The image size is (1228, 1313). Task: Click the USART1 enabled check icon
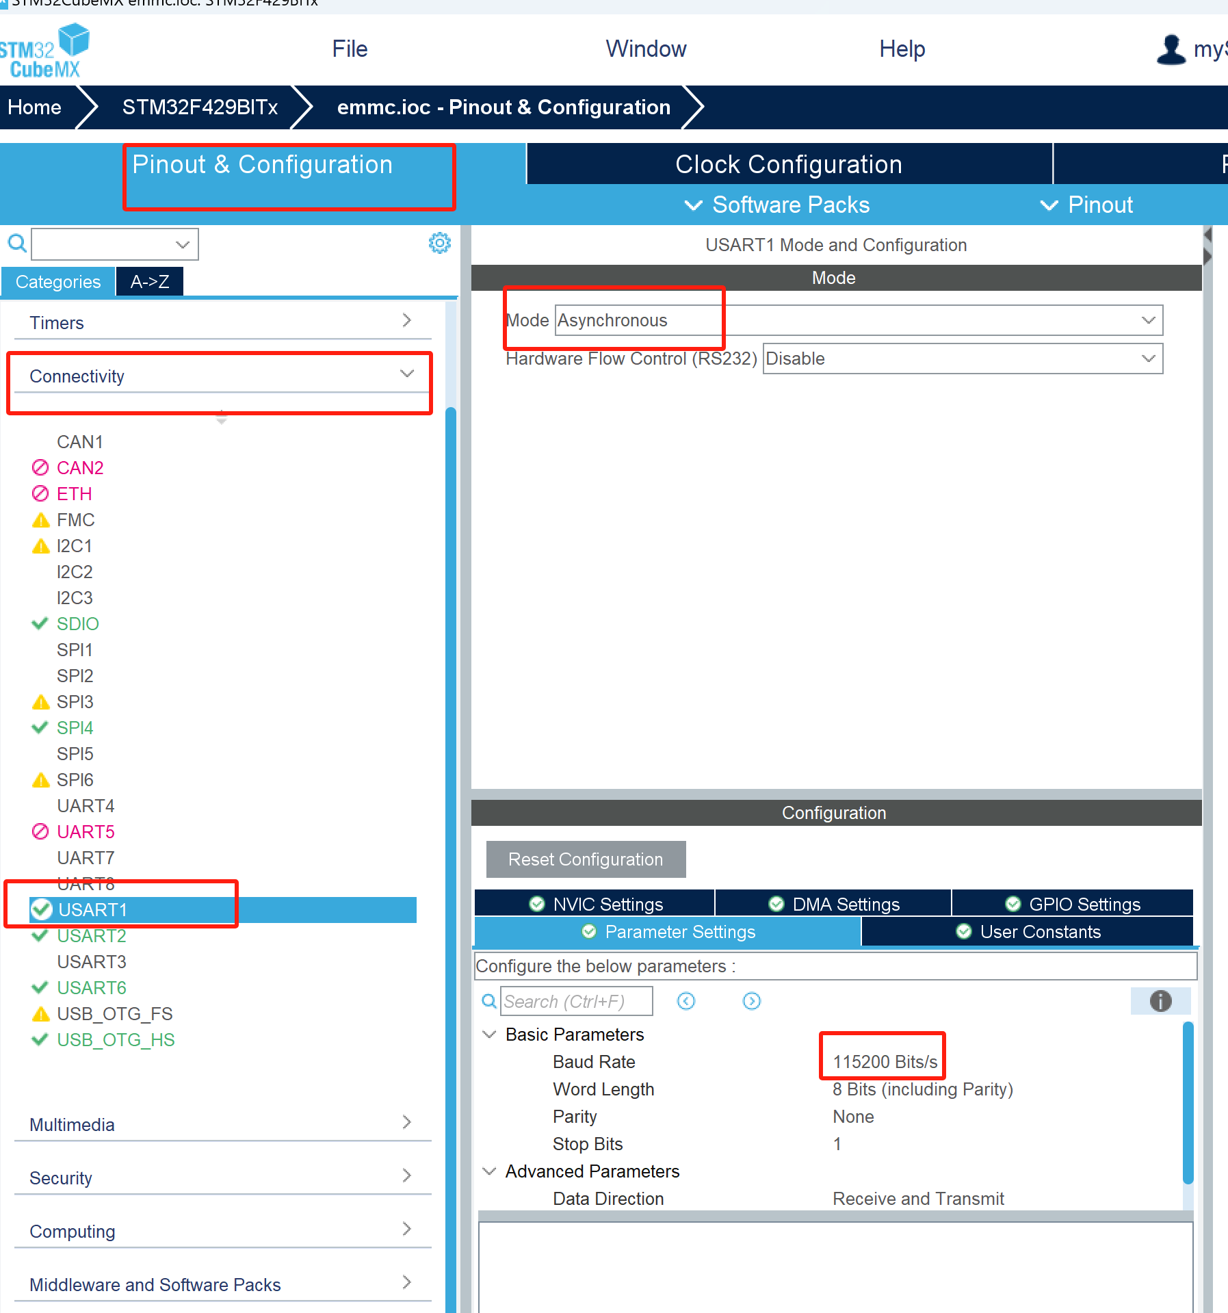(x=42, y=909)
